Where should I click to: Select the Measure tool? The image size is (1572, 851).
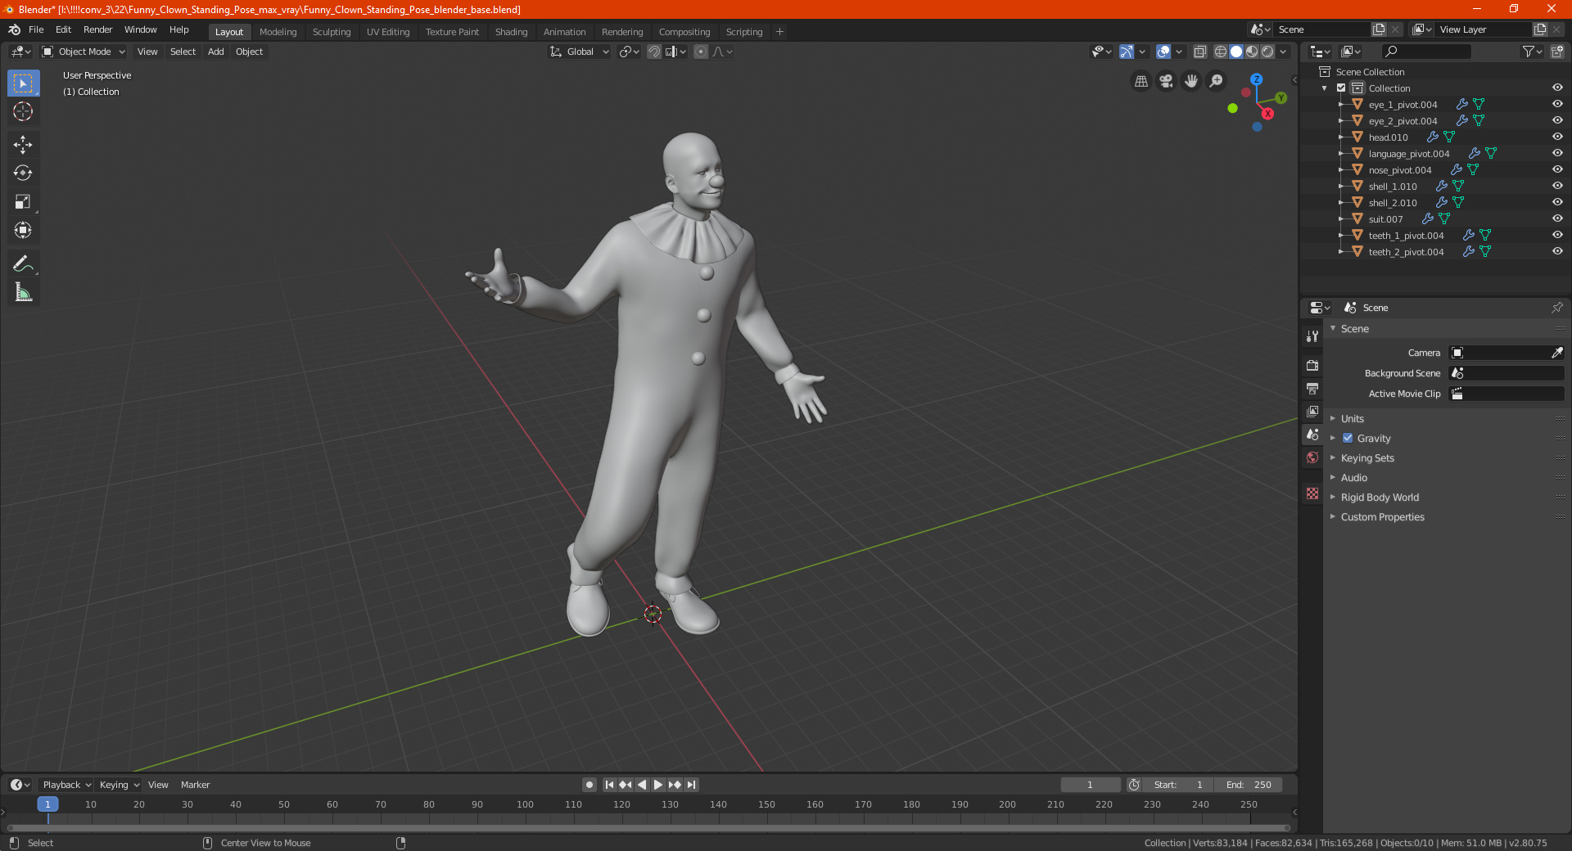(23, 292)
